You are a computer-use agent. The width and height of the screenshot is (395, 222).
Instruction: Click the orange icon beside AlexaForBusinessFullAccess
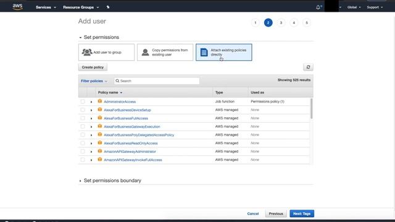tap(100, 118)
